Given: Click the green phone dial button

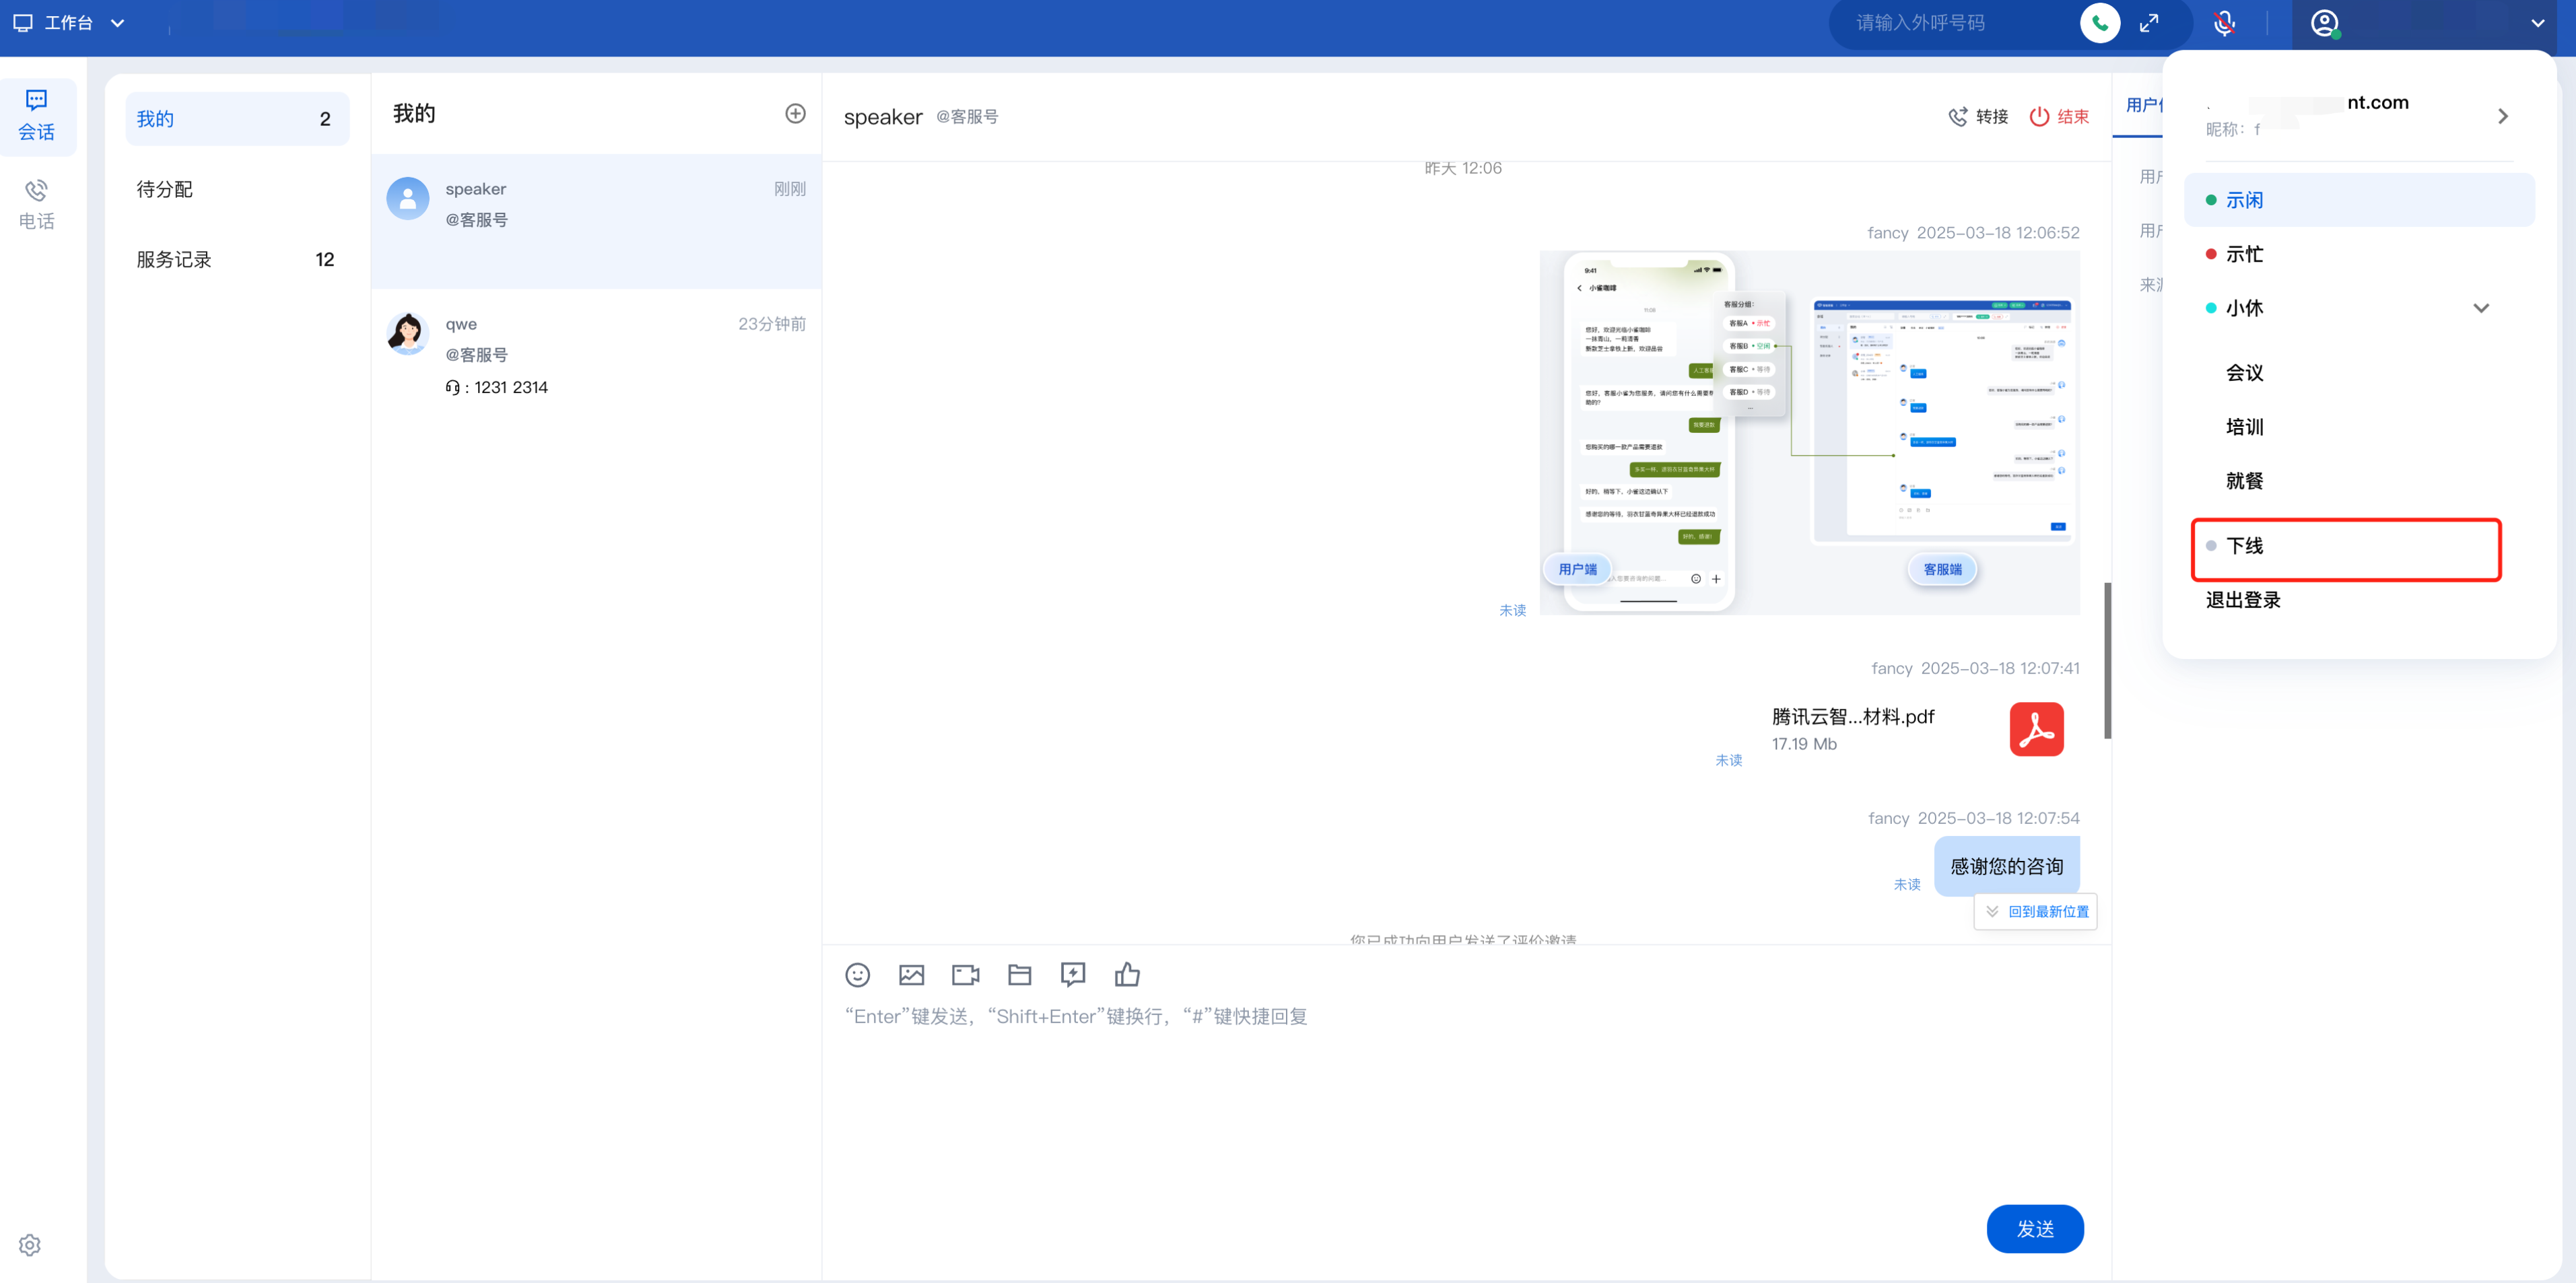Looking at the screenshot, I should [2099, 23].
